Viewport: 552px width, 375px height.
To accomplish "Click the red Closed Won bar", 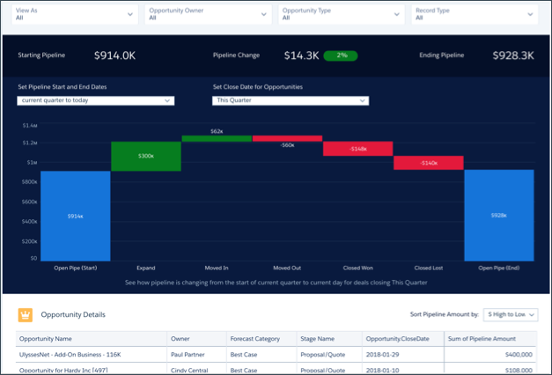I will [357, 149].
